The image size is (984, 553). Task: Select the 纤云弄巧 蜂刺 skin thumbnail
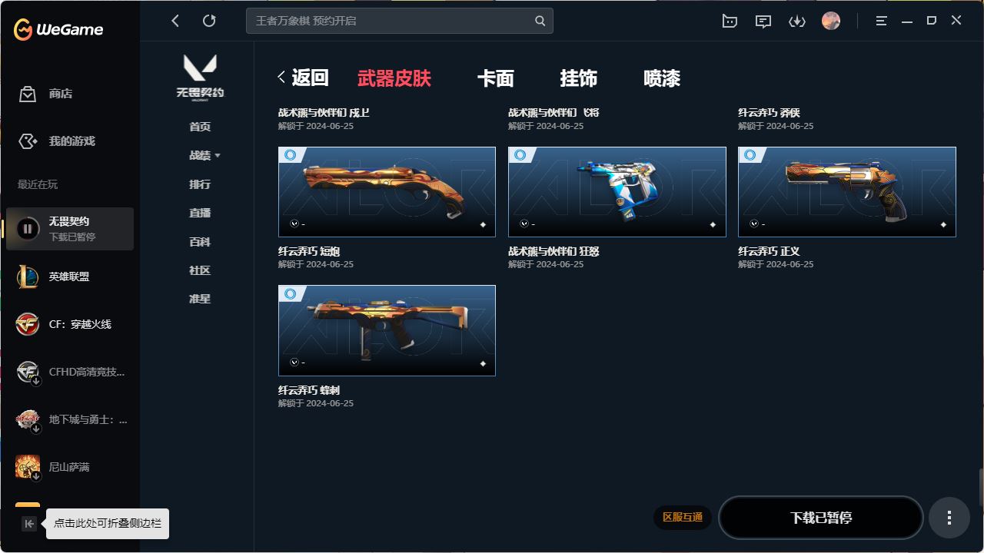tap(387, 331)
